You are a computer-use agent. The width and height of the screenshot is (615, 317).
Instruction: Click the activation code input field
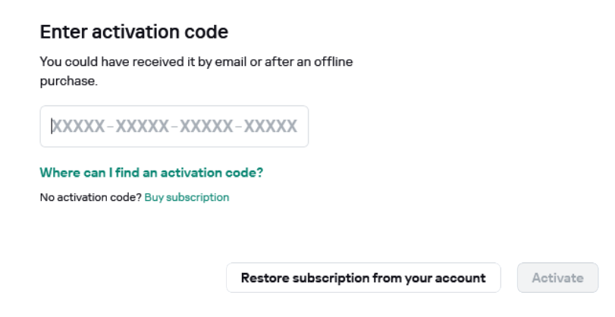[x=174, y=127]
